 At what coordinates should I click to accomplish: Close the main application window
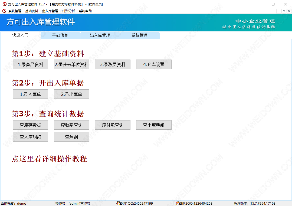[x=285, y=4]
